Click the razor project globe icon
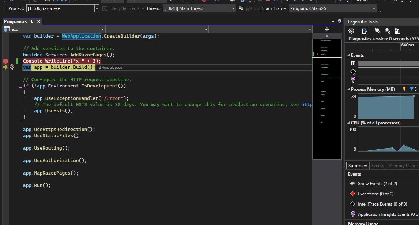 point(6,29)
